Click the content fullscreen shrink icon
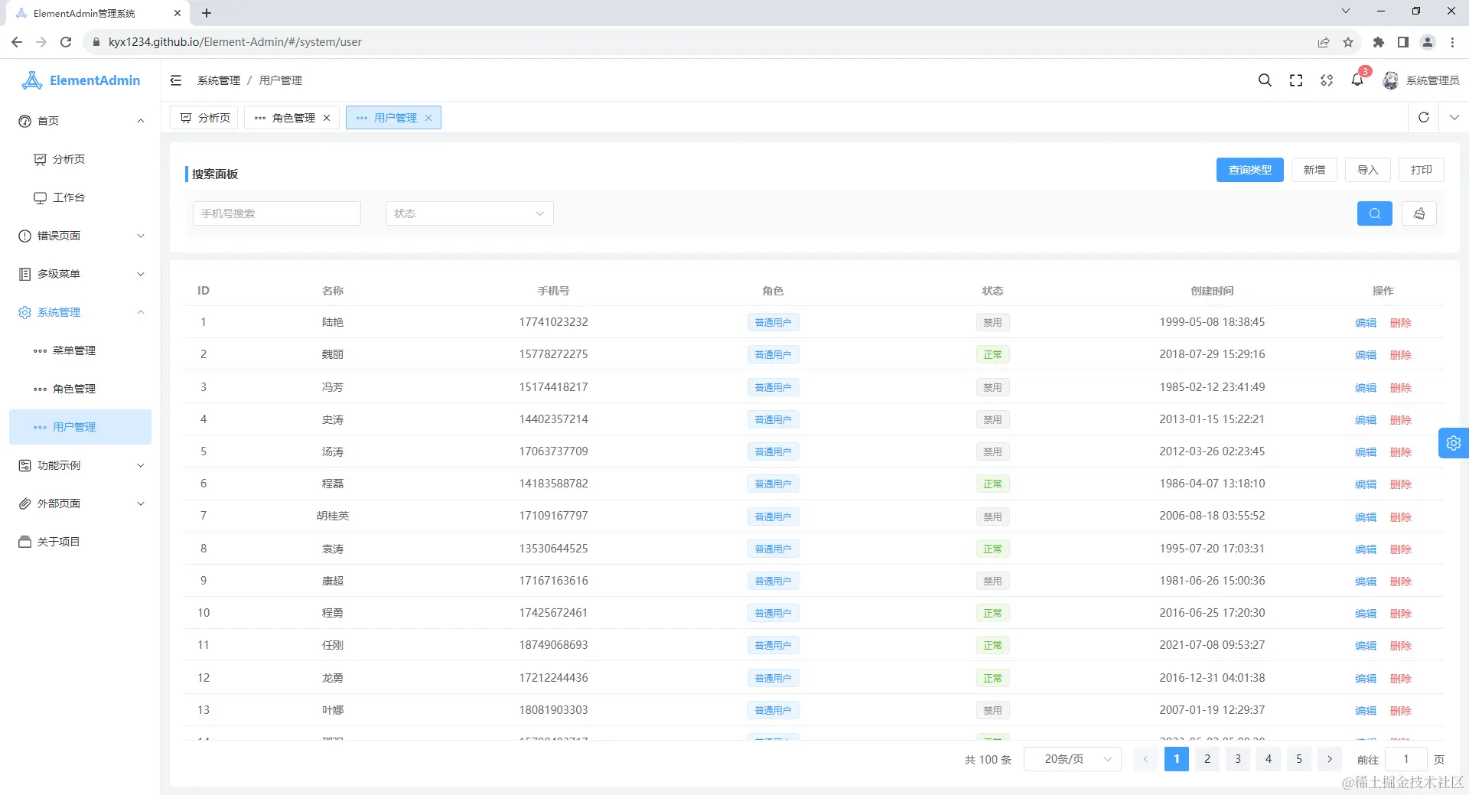Screen dimensions: 1469x795 (1327, 80)
